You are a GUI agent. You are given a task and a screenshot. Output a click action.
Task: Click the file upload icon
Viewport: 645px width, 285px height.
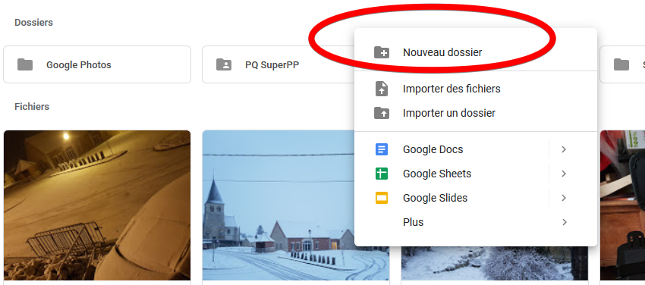382,89
